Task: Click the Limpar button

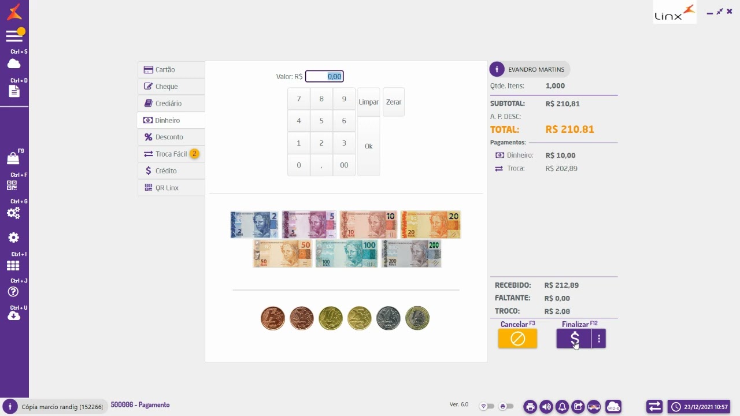Action: (x=368, y=102)
